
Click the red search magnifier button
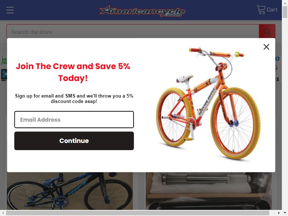pyautogui.click(x=267, y=32)
